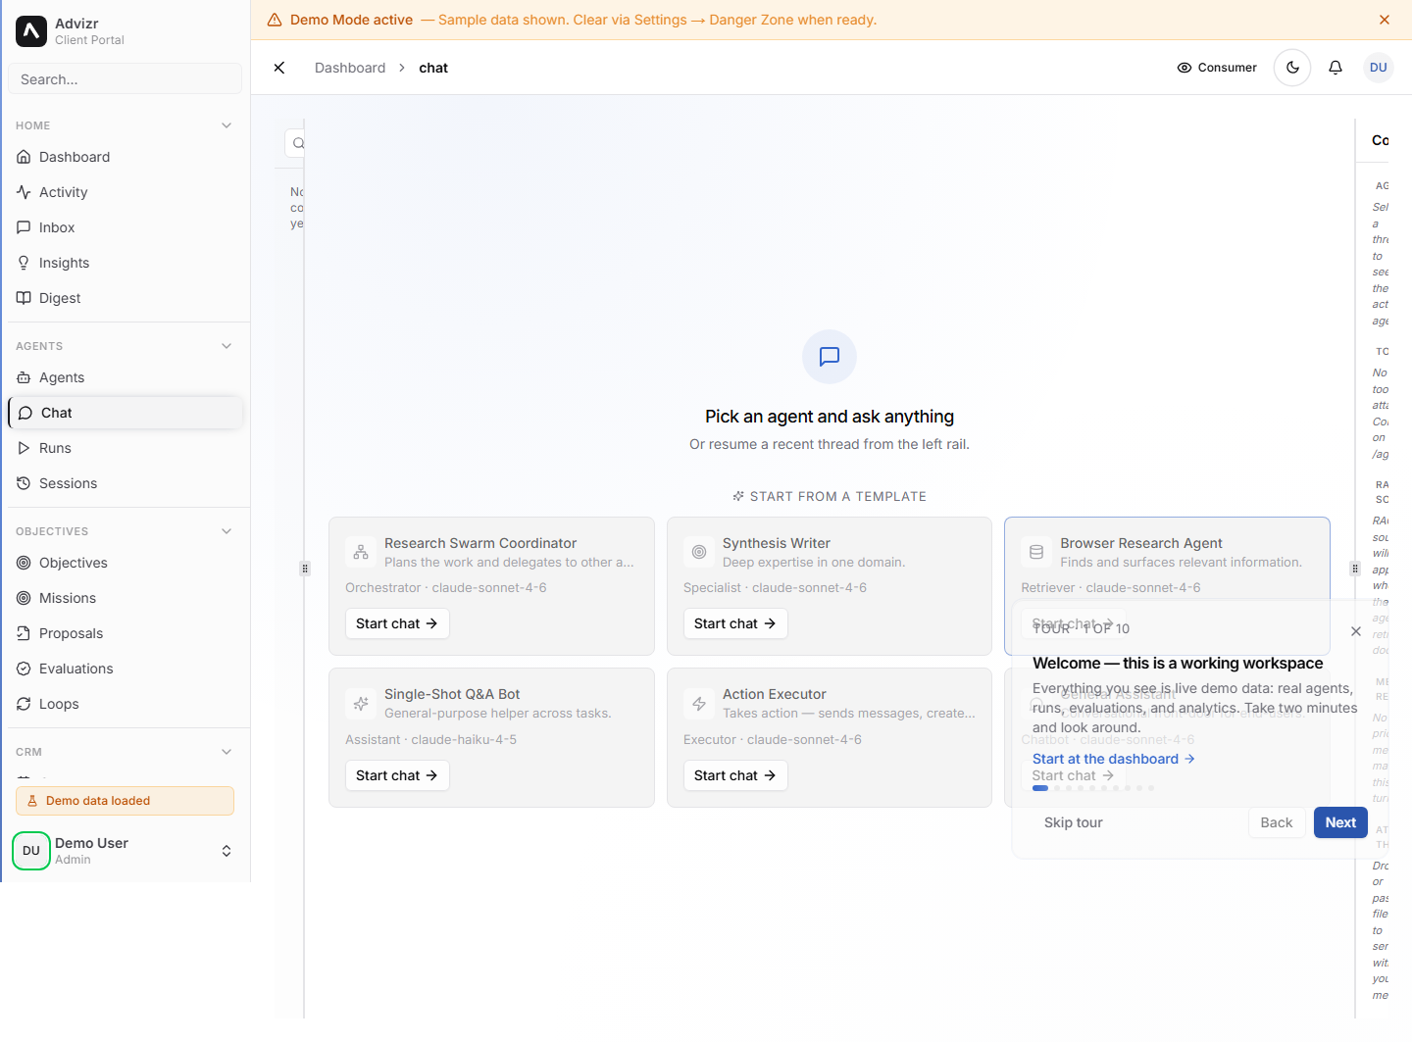Click the Runs play icon

[x=24, y=448]
